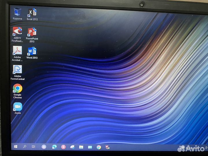The image size is (208, 156).
Task: Select the Excel 2013 desktop shortcut
Action: tap(32, 14)
